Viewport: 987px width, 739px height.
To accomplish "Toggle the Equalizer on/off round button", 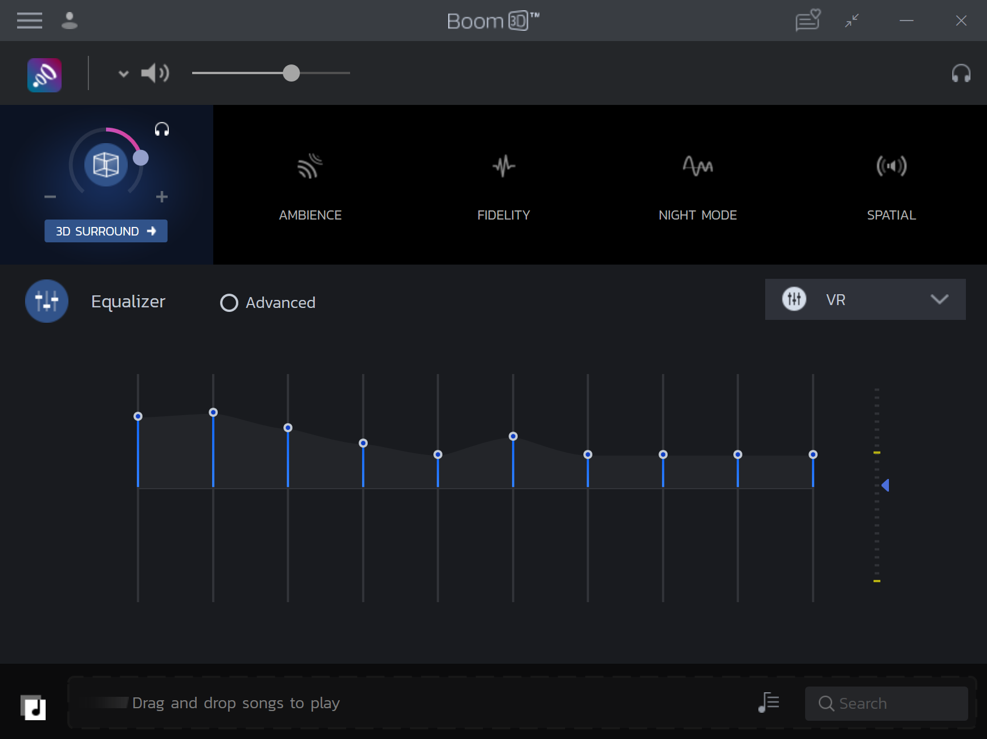I will click(47, 301).
